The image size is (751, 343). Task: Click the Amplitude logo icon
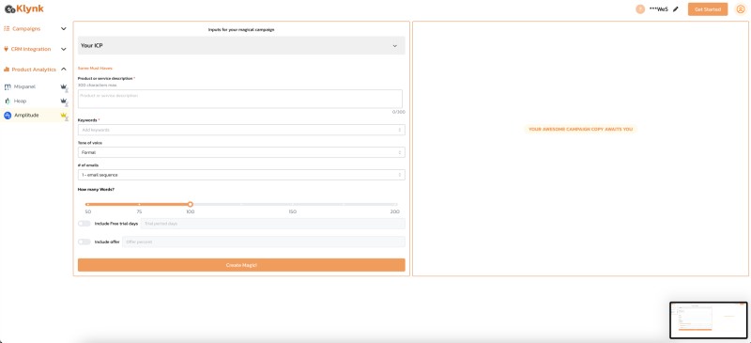coord(8,116)
